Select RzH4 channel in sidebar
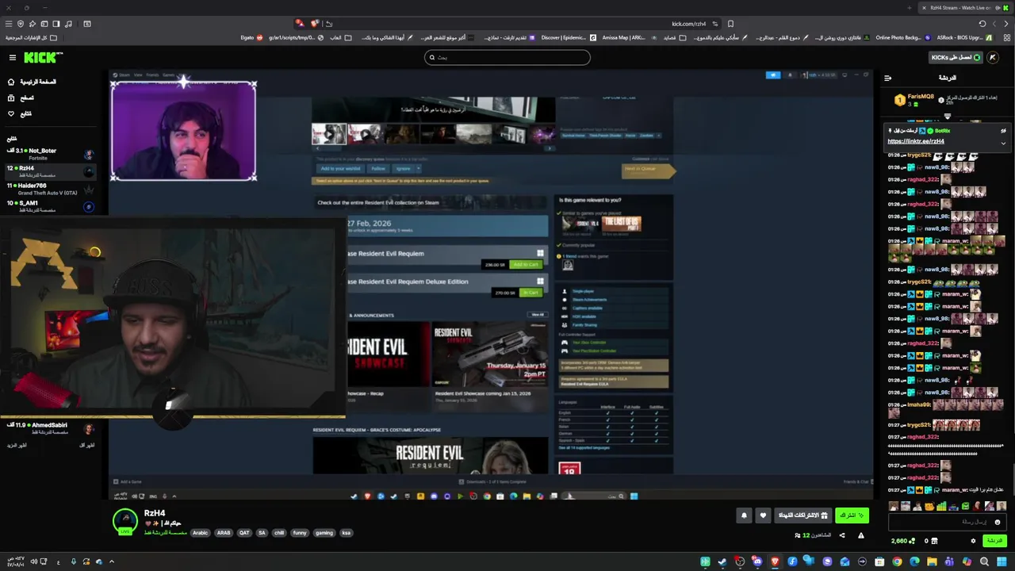This screenshot has width=1015, height=571. pos(49,171)
